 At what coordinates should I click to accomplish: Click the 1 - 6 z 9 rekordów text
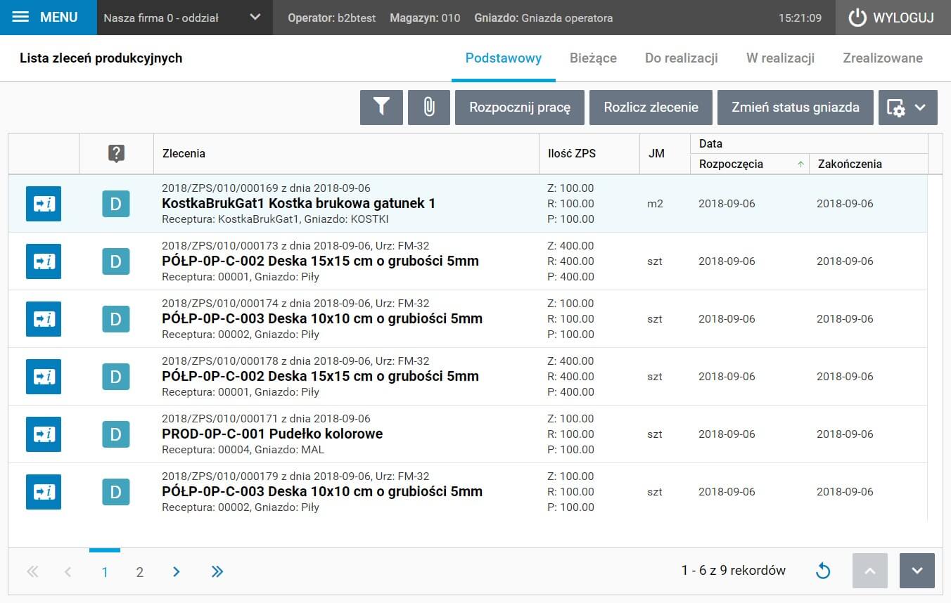734,571
